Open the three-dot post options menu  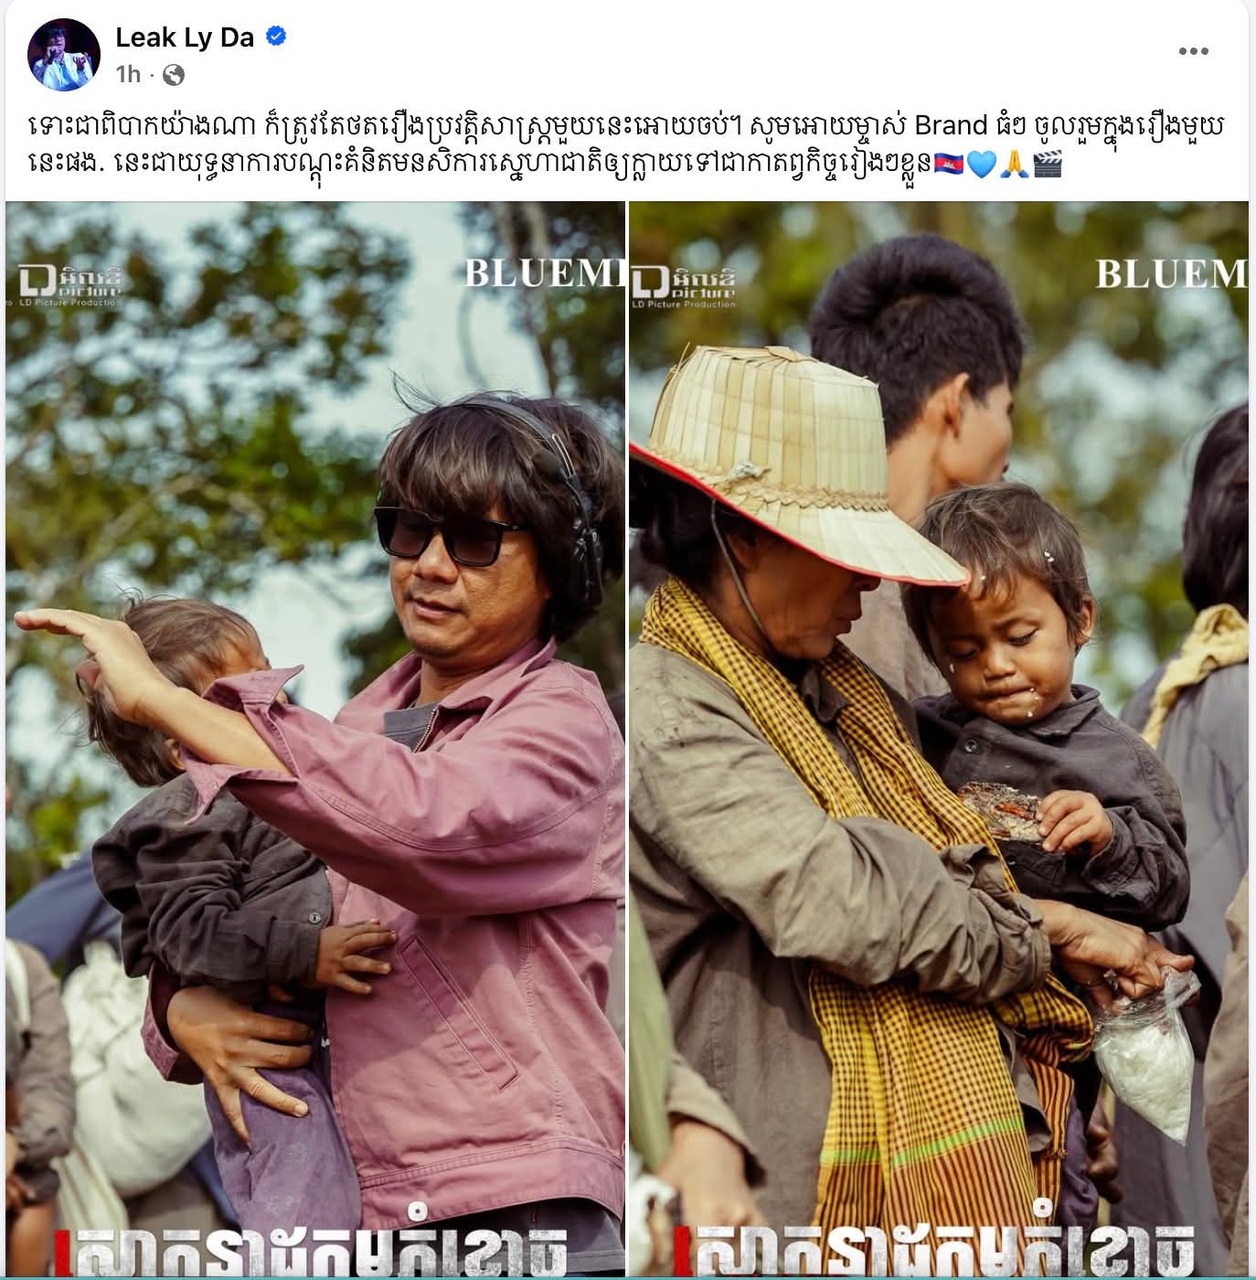click(1193, 51)
